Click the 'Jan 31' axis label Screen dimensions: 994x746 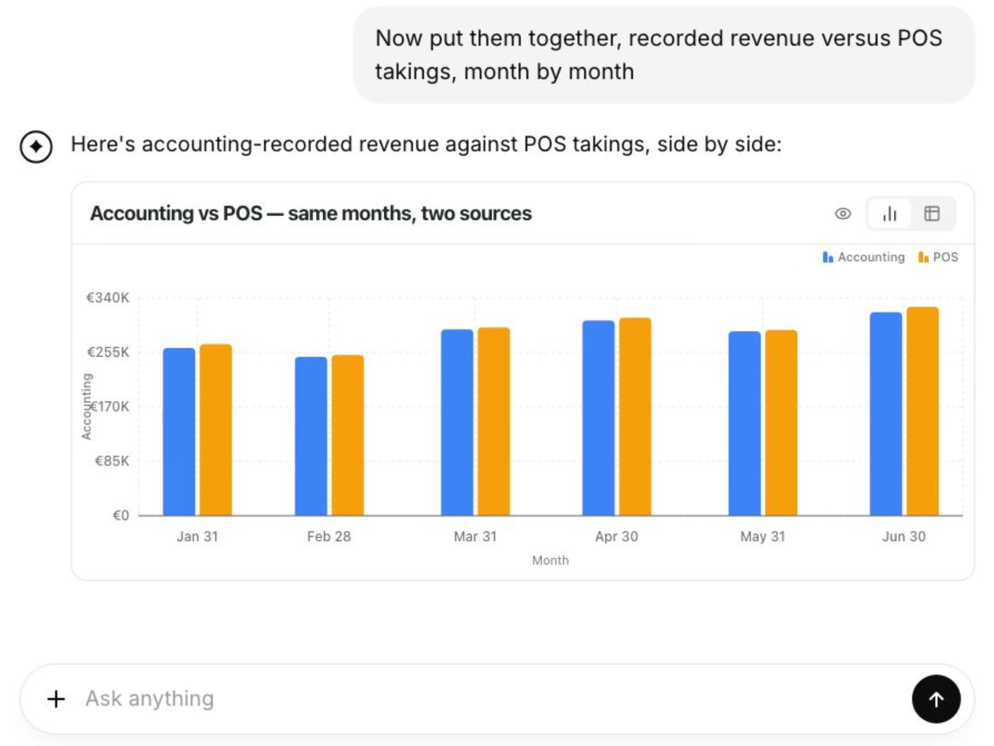[197, 536]
